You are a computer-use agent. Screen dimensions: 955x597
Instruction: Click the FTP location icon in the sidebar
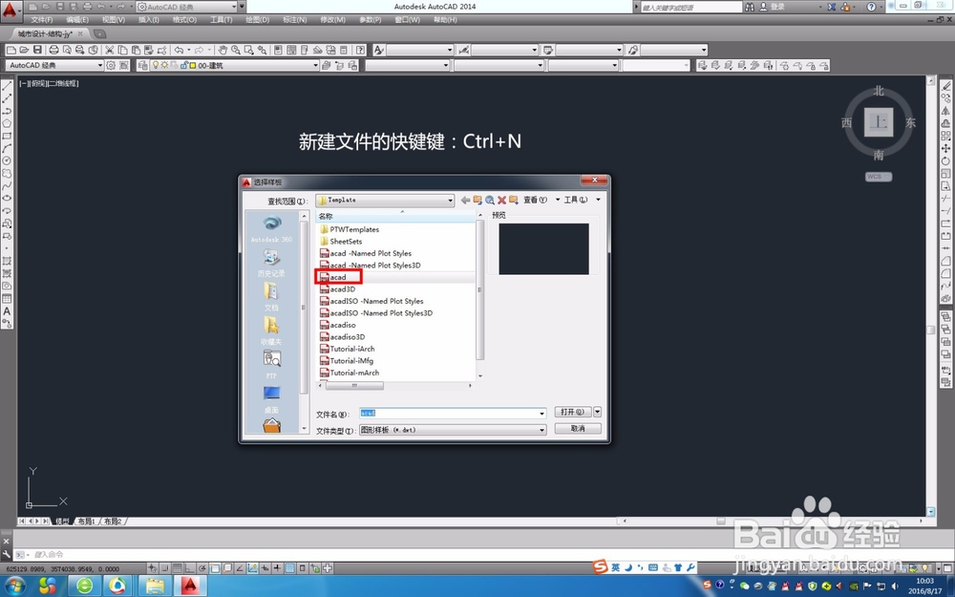pos(272,358)
